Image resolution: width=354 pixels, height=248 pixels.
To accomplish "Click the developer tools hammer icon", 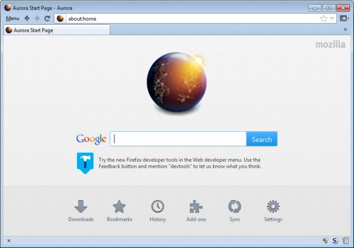I will point(85,163).
